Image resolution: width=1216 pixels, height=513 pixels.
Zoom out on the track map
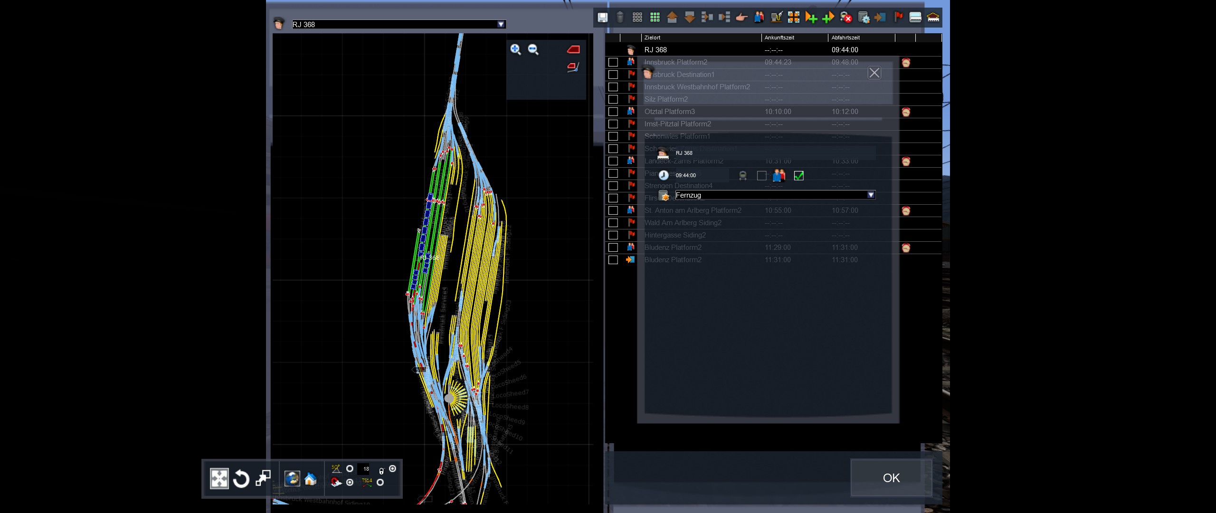tap(533, 49)
